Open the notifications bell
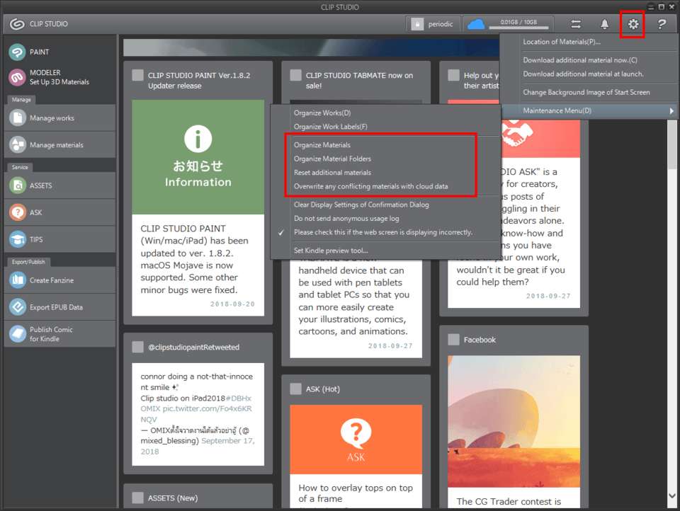The width and height of the screenshot is (680, 511). coord(604,24)
